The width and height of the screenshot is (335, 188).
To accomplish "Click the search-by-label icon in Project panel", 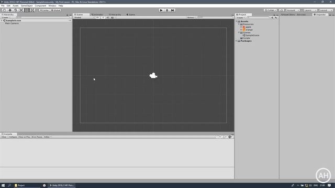I will pos(276,18).
